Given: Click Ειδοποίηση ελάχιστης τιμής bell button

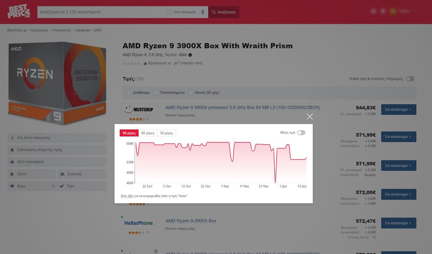Looking at the screenshot, I should tap(57, 150).
